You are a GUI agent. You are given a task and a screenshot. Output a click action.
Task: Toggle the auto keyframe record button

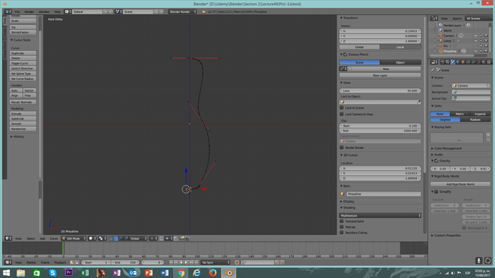(x=237, y=262)
